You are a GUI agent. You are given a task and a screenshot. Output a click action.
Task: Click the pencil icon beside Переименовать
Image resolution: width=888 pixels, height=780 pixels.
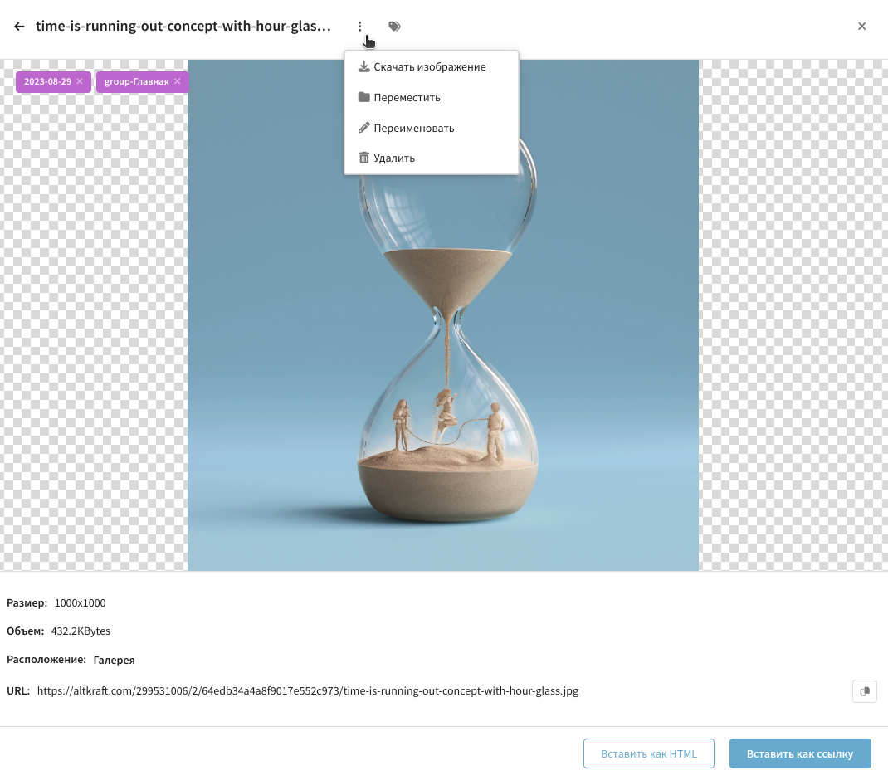tap(364, 128)
